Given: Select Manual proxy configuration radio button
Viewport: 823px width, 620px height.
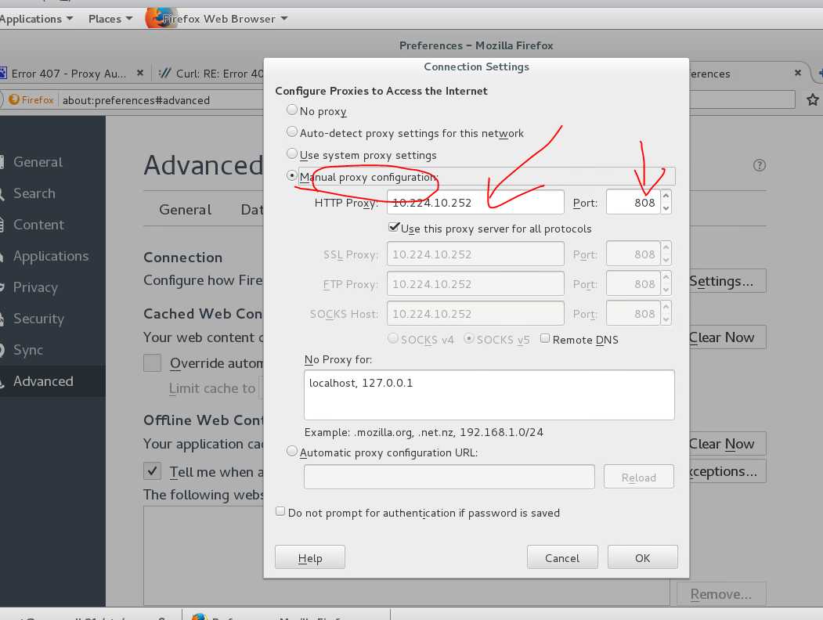Looking at the screenshot, I should [x=292, y=175].
